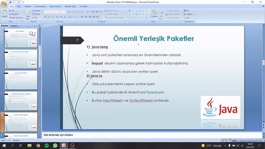Start slide show from status bar icon
The image size is (265, 149).
click(x=230, y=140)
